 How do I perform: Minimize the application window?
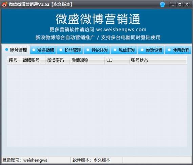coord(173,5)
